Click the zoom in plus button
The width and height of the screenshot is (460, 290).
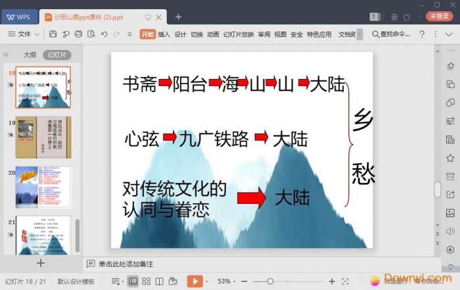pyautogui.click(x=332, y=281)
